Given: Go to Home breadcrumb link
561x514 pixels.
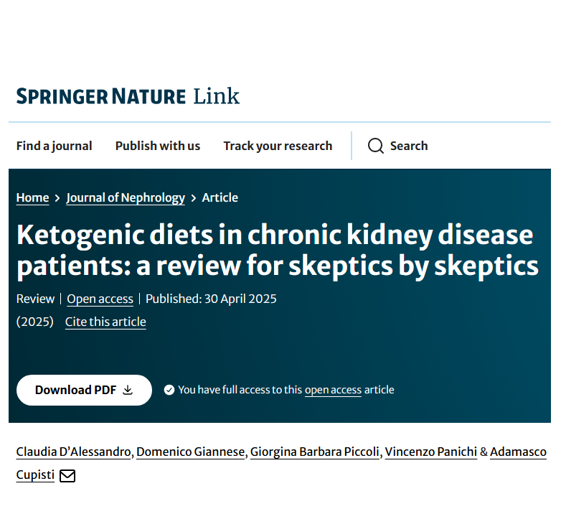Looking at the screenshot, I should (33, 197).
